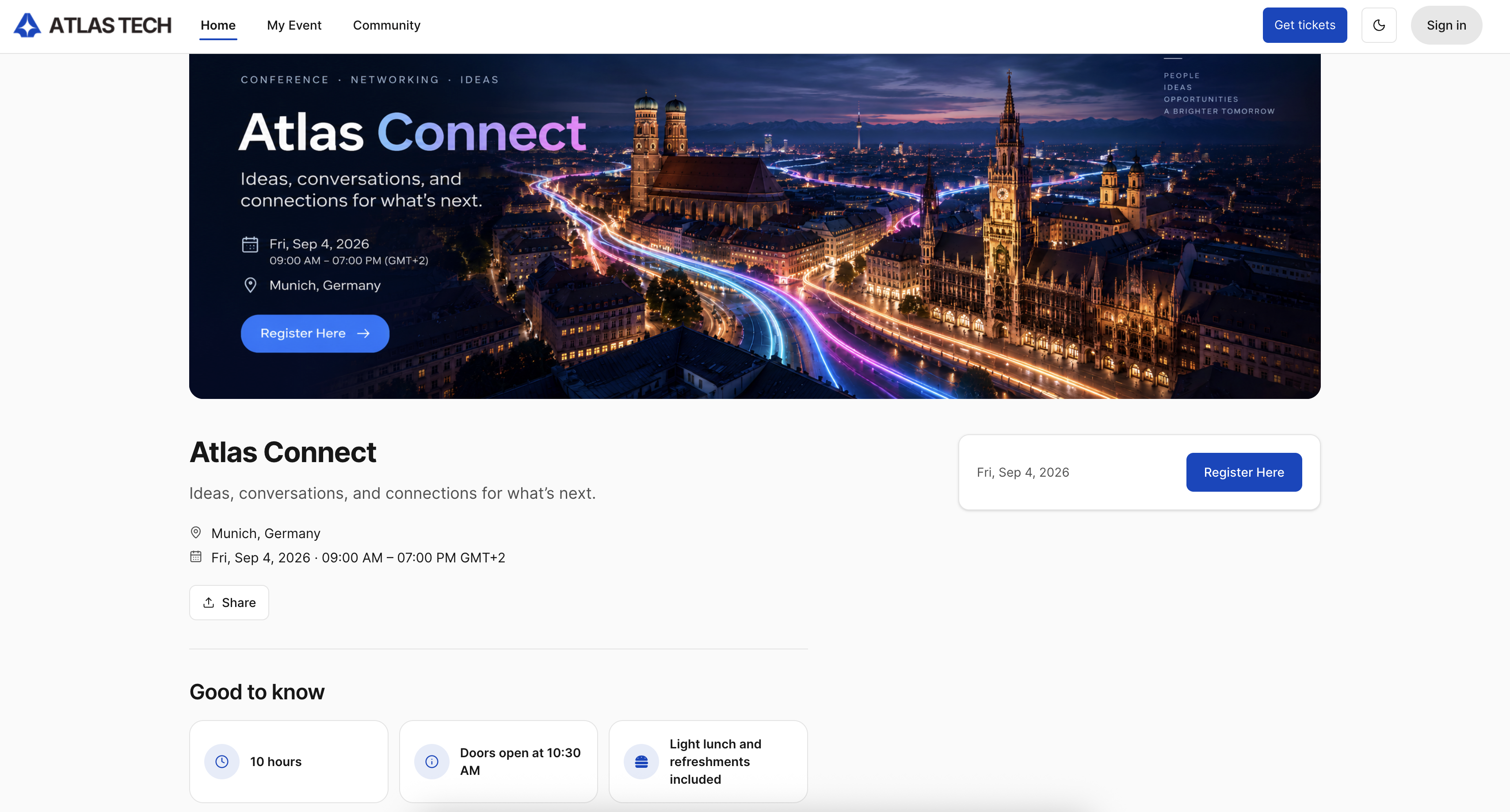The width and height of the screenshot is (1510, 812).
Task: Click 'A BRIGHTER TOMORROW' banner text
Action: click(x=1219, y=111)
